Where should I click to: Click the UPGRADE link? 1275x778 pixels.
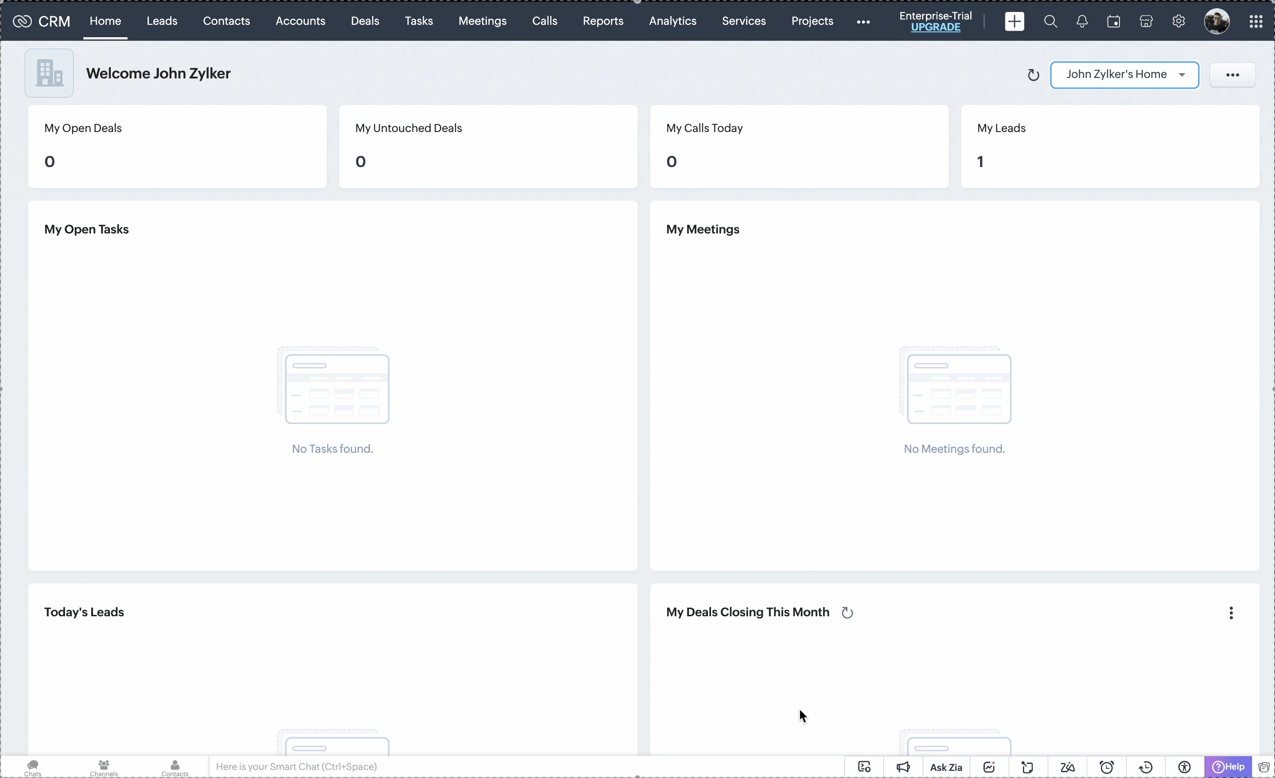pyautogui.click(x=935, y=27)
